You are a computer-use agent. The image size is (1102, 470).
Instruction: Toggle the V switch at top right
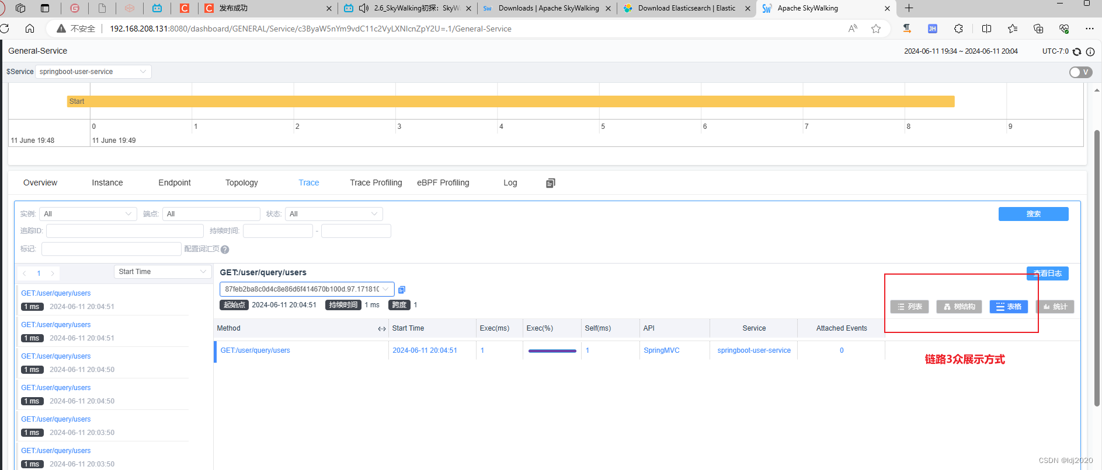(x=1080, y=72)
